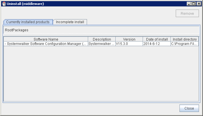
Task: Click the RootPackages label
Action: (x=17, y=30)
